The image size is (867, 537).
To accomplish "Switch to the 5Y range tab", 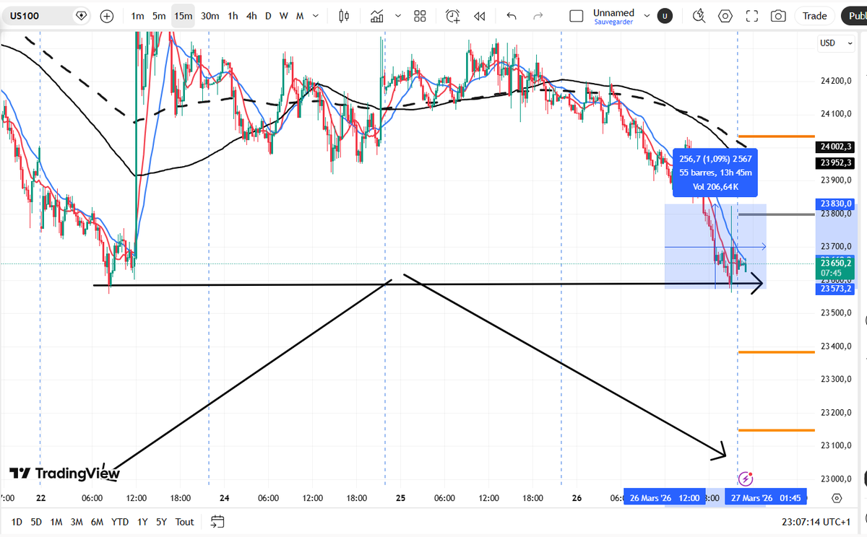I will pyautogui.click(x=160, y=522).
